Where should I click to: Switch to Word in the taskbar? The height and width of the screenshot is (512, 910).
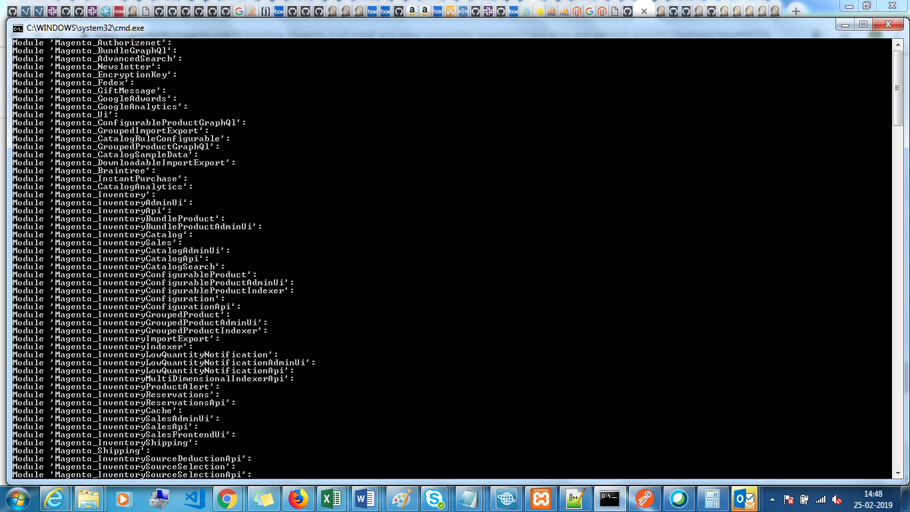tap(366, 498)
